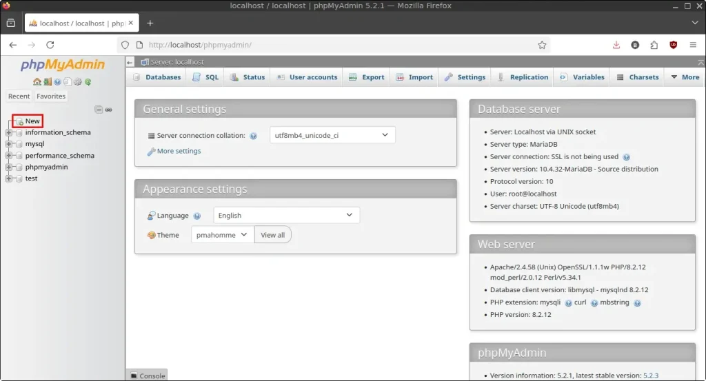Viewport: 706px width, 381px height.
Task: Open a new browser tab
Action: [150, 23]
